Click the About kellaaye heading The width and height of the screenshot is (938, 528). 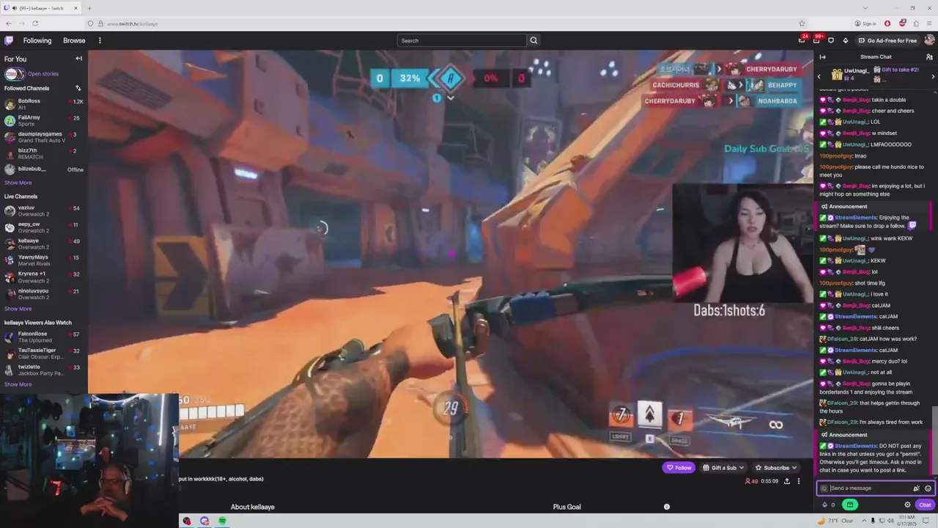(x=252, y=507)
